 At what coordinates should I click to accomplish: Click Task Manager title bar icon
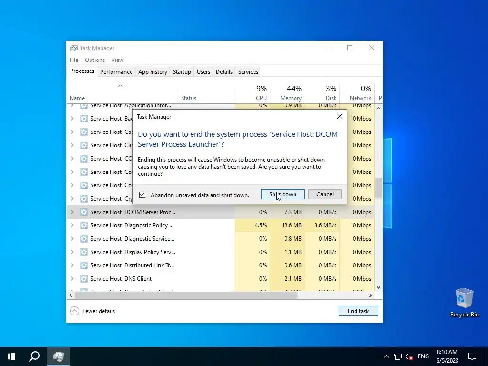coord(74,48)
